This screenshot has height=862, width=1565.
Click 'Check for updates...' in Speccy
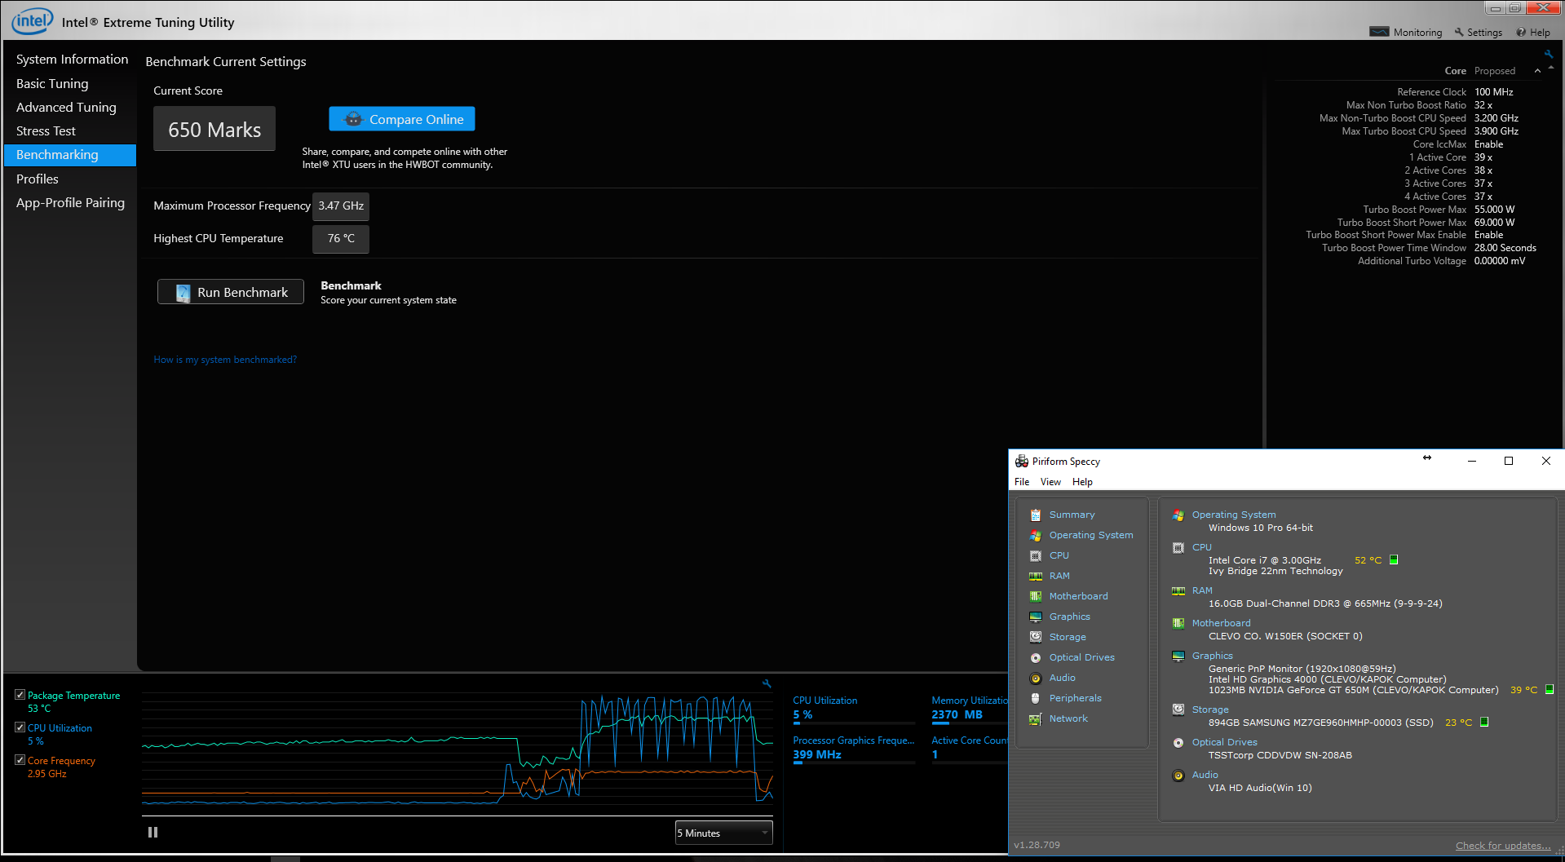(1503, 846)
